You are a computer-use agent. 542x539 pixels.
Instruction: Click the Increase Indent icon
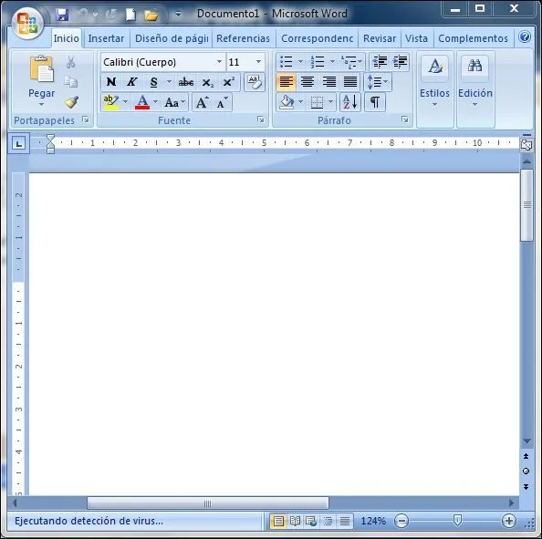[400, 62]
